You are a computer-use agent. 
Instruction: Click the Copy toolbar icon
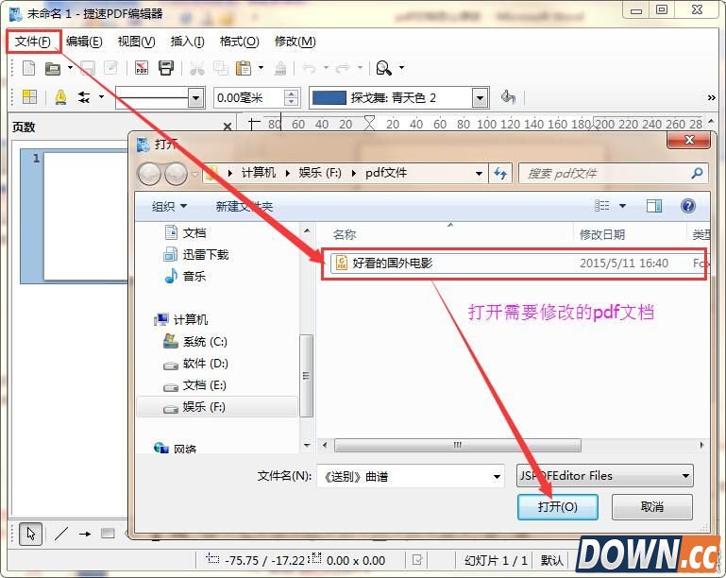[220, 69]
